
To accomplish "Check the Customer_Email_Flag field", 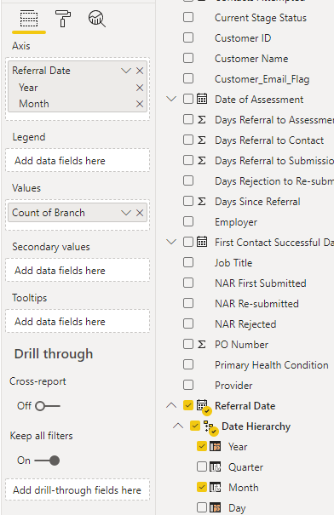I will point(188,79).
